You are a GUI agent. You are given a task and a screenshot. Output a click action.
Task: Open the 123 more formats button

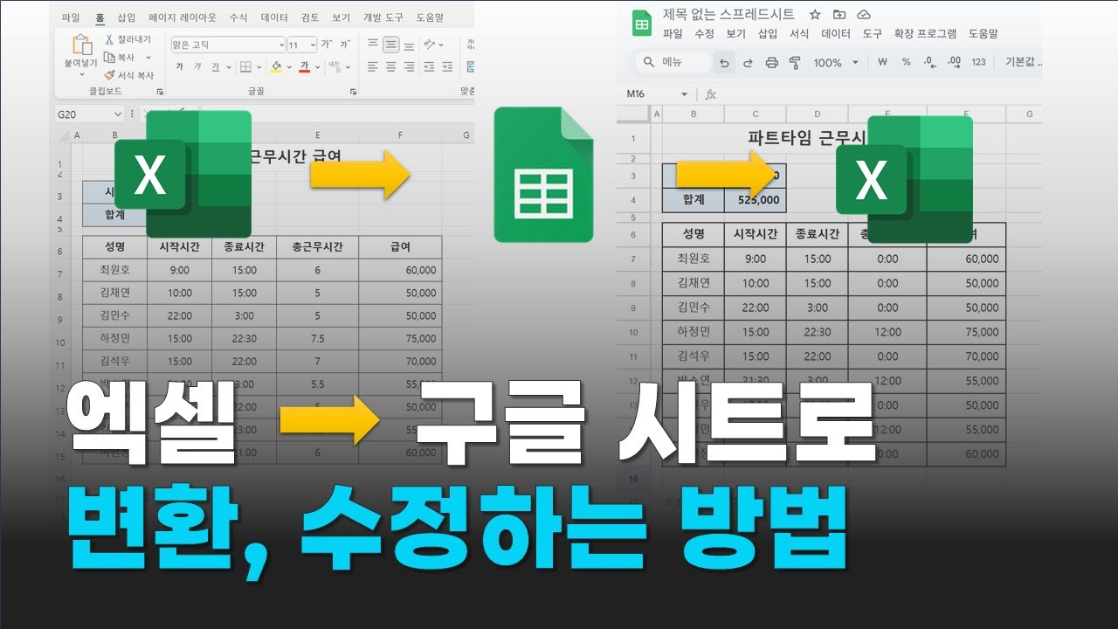[978, 62]
